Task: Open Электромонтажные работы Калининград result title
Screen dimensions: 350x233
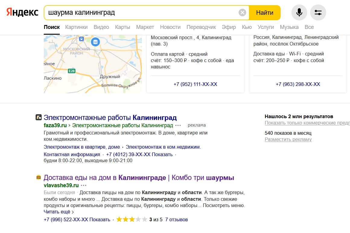Action: pos(110,118)
